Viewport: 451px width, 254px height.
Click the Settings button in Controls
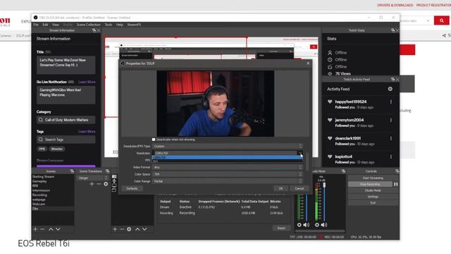click(373, 197)
